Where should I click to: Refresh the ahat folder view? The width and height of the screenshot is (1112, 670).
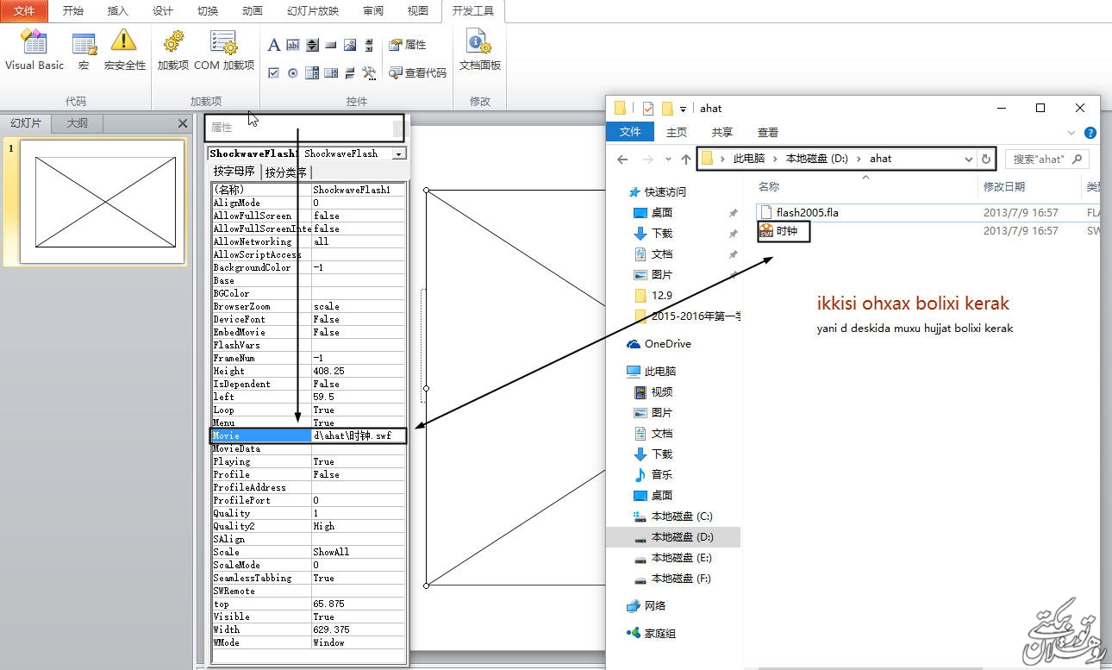tap(986, 160)
